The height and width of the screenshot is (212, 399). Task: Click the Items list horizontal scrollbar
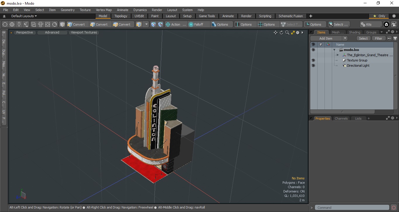coord(342,112)
